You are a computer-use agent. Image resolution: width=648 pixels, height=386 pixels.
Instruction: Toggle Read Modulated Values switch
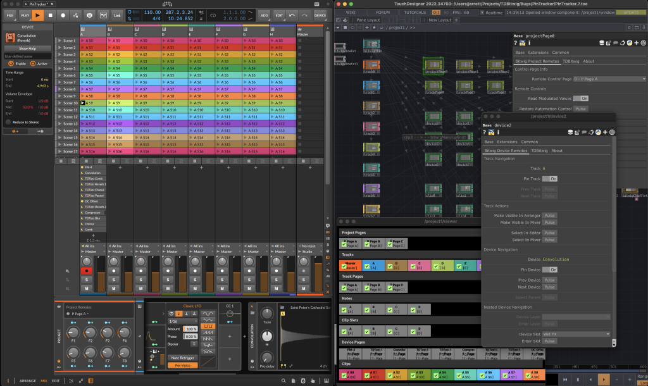(x=580, y=99)
